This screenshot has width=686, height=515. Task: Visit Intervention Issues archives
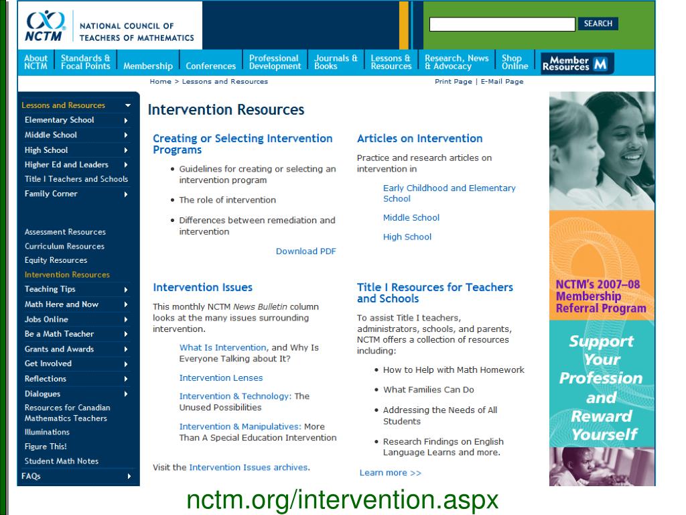point(248,467)
